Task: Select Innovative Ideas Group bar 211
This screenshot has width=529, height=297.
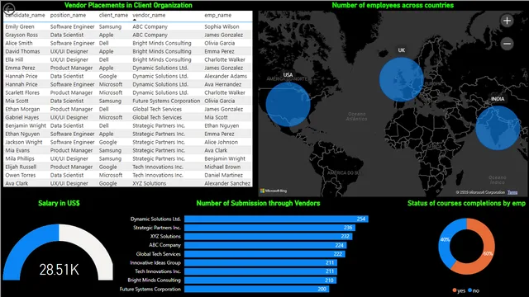Action: tap(261, 262)
